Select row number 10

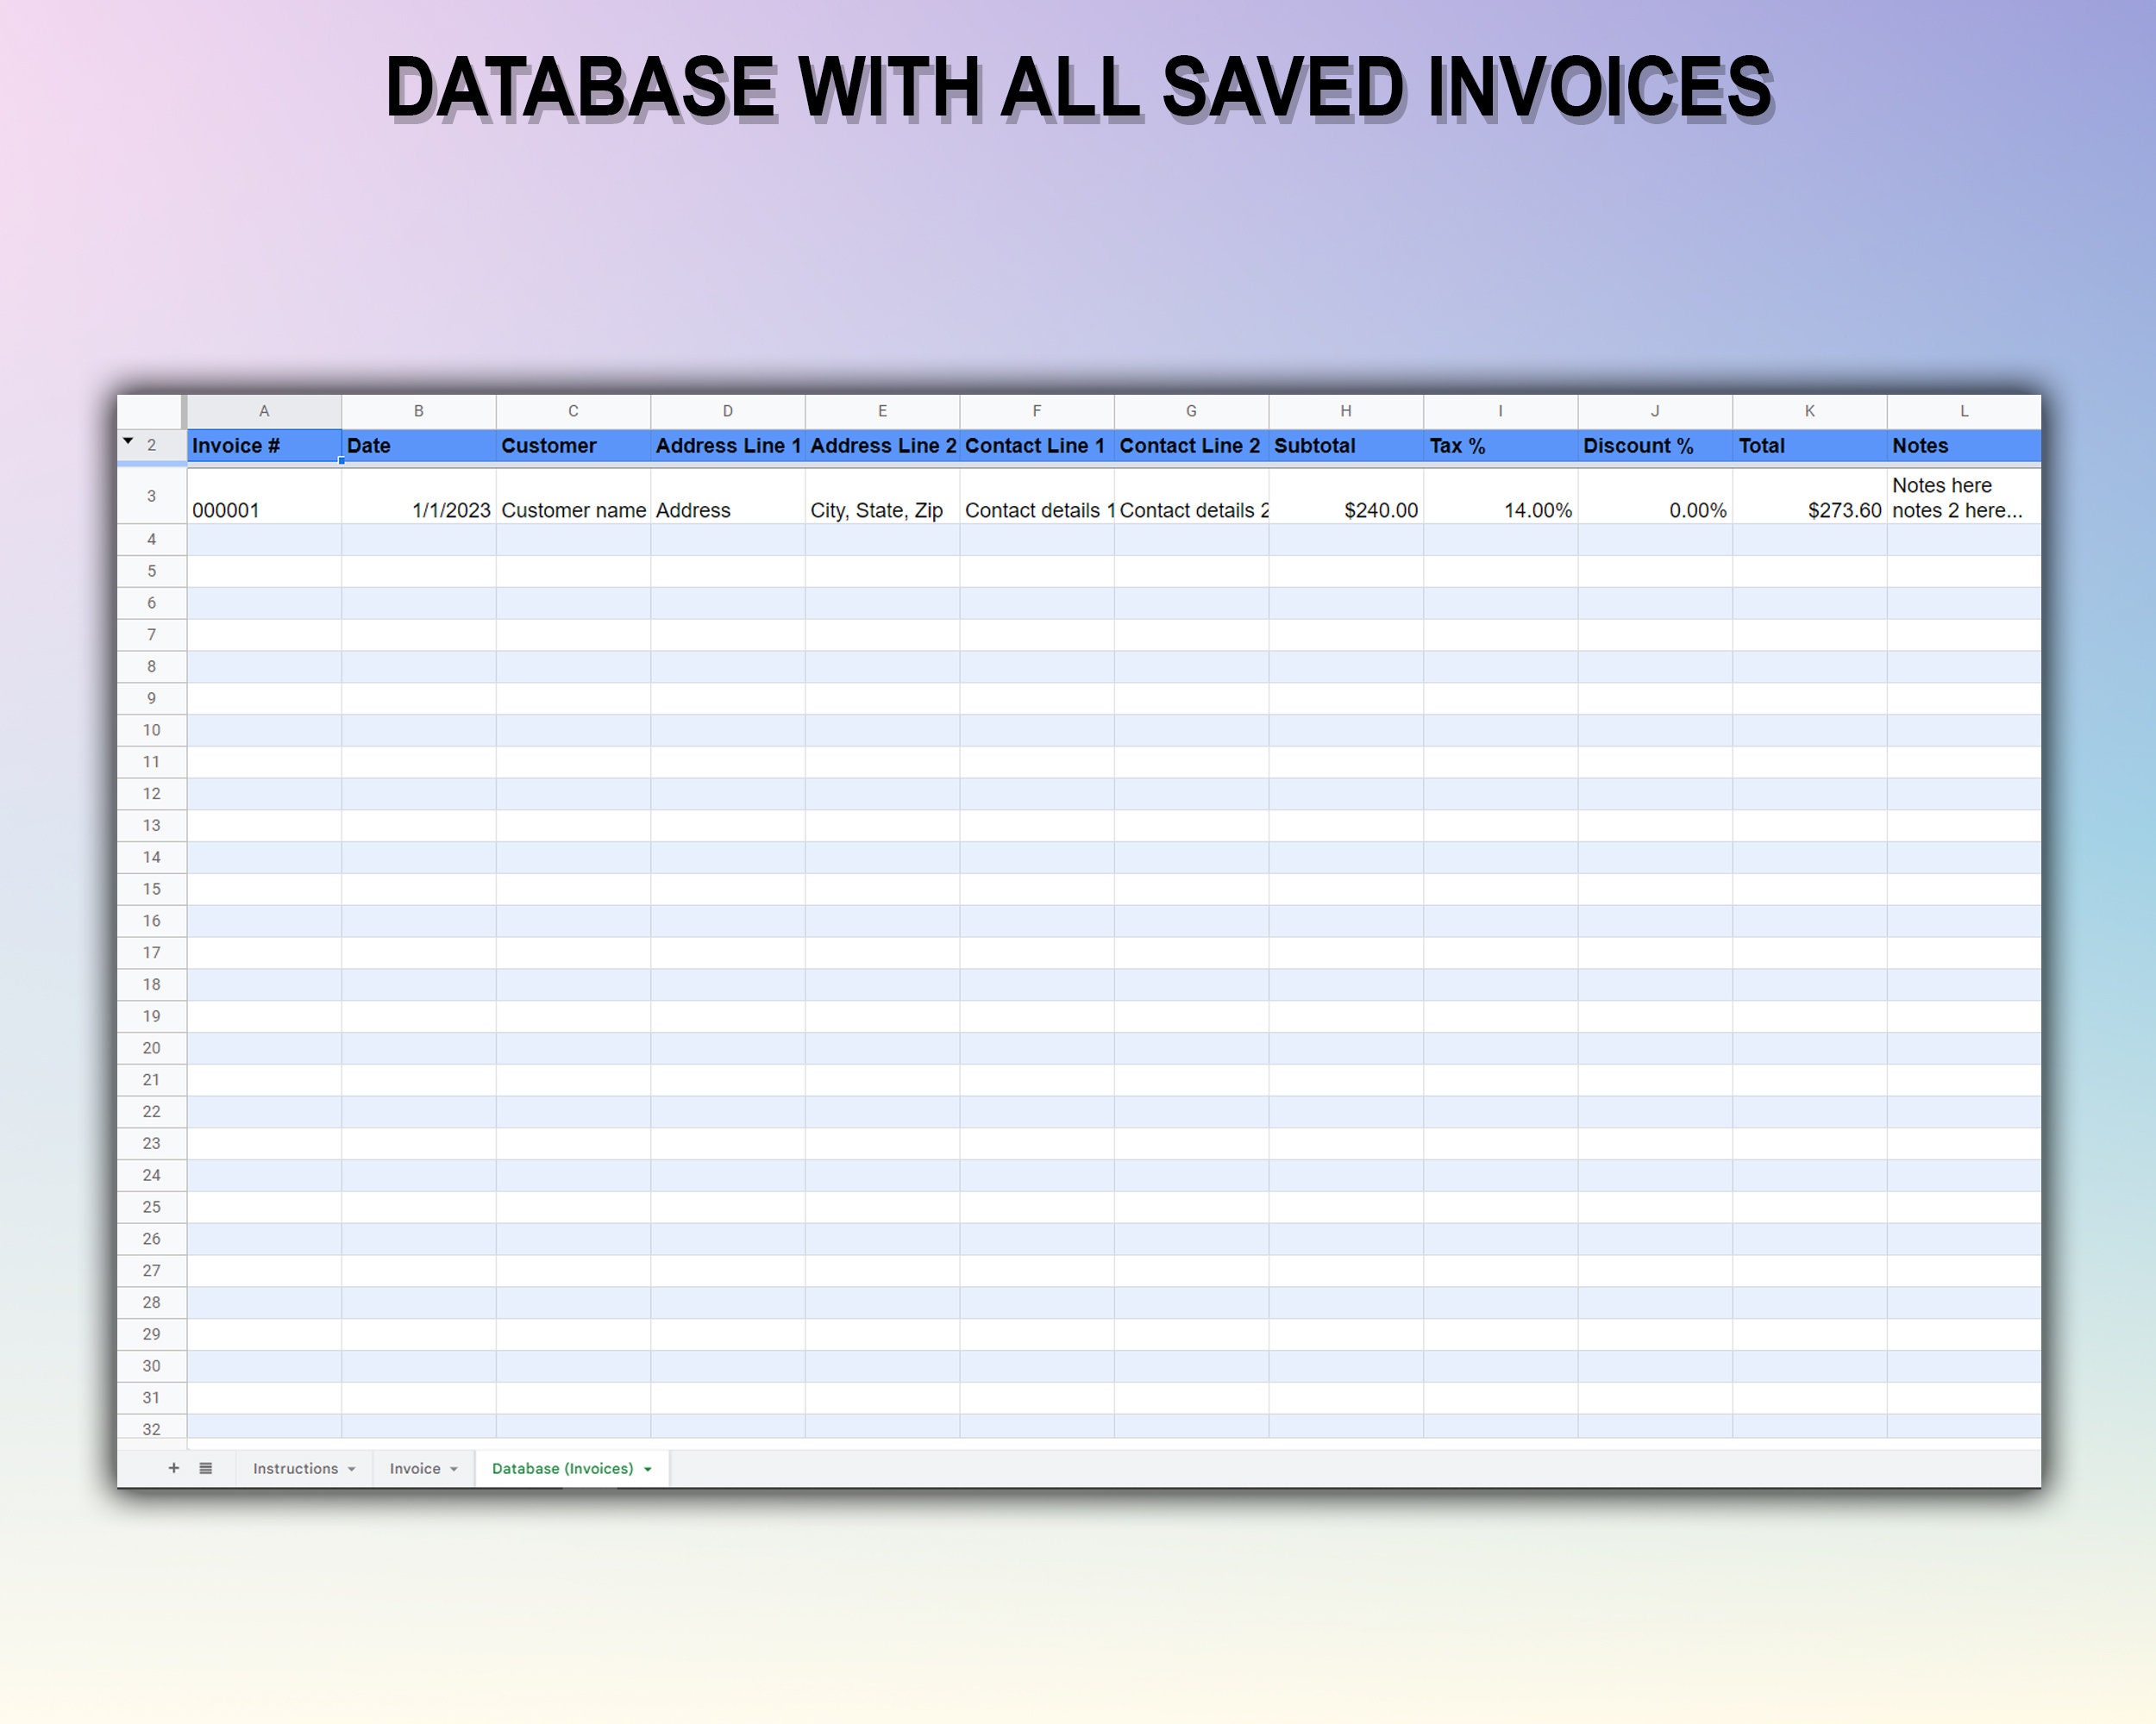(151, 729)
